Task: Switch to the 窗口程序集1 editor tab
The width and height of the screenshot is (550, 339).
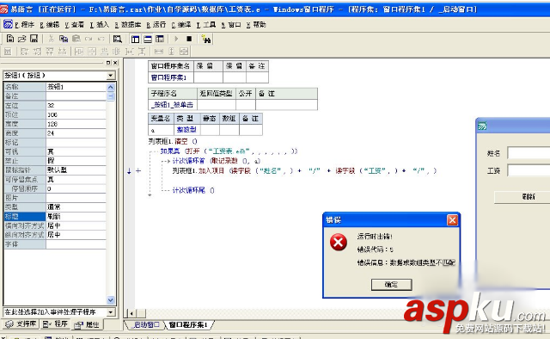Action: pyautogui.click(x=188, y=324)
